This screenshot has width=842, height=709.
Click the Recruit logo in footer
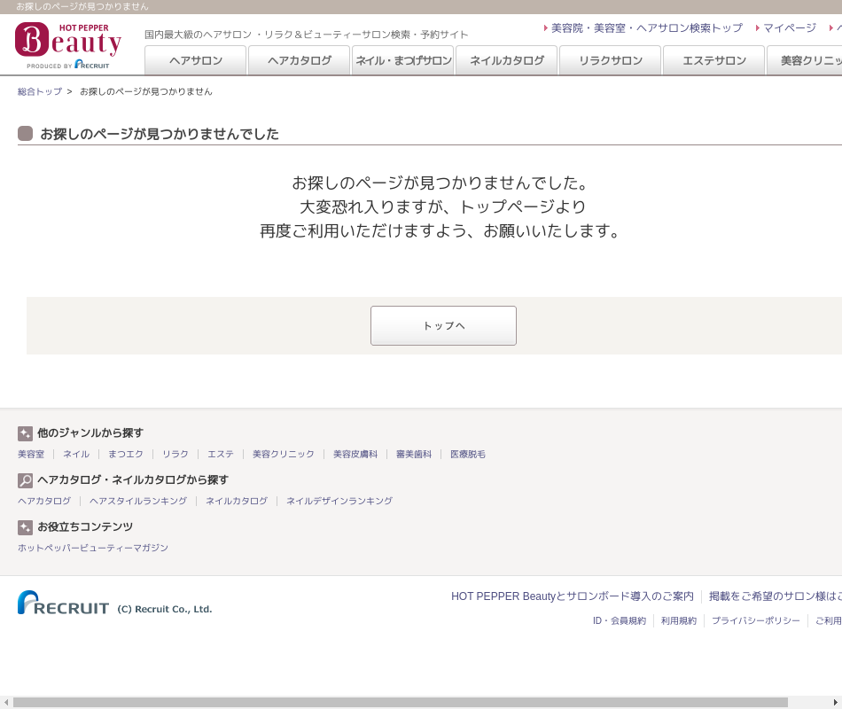pos(64,604)
